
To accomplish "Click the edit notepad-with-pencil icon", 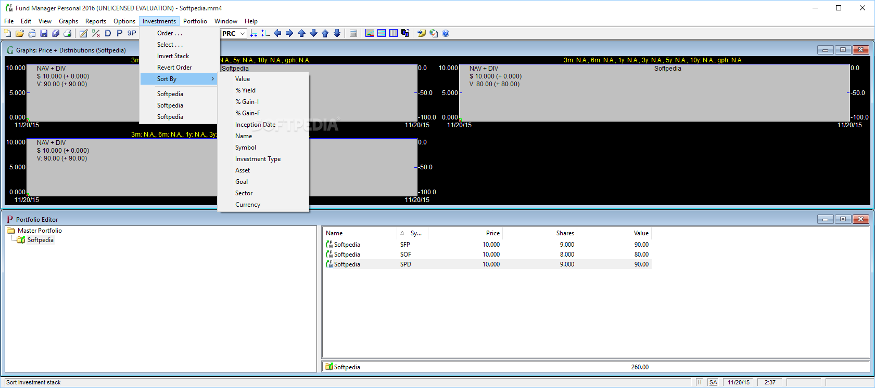I will tap(83, 33).
